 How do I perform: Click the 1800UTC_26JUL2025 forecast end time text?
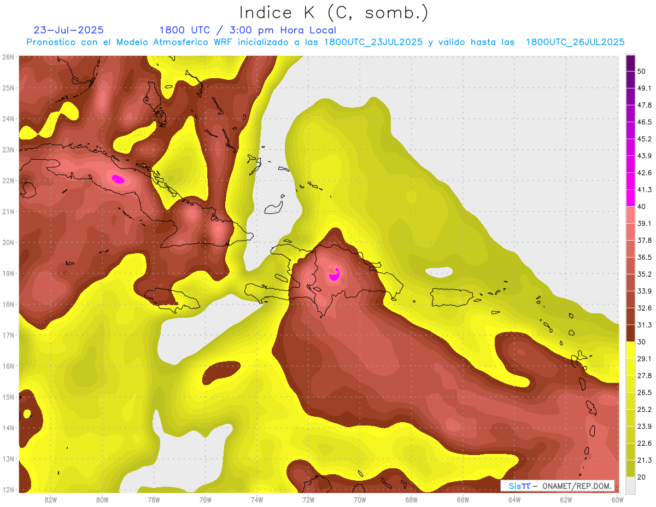[575, 42]
